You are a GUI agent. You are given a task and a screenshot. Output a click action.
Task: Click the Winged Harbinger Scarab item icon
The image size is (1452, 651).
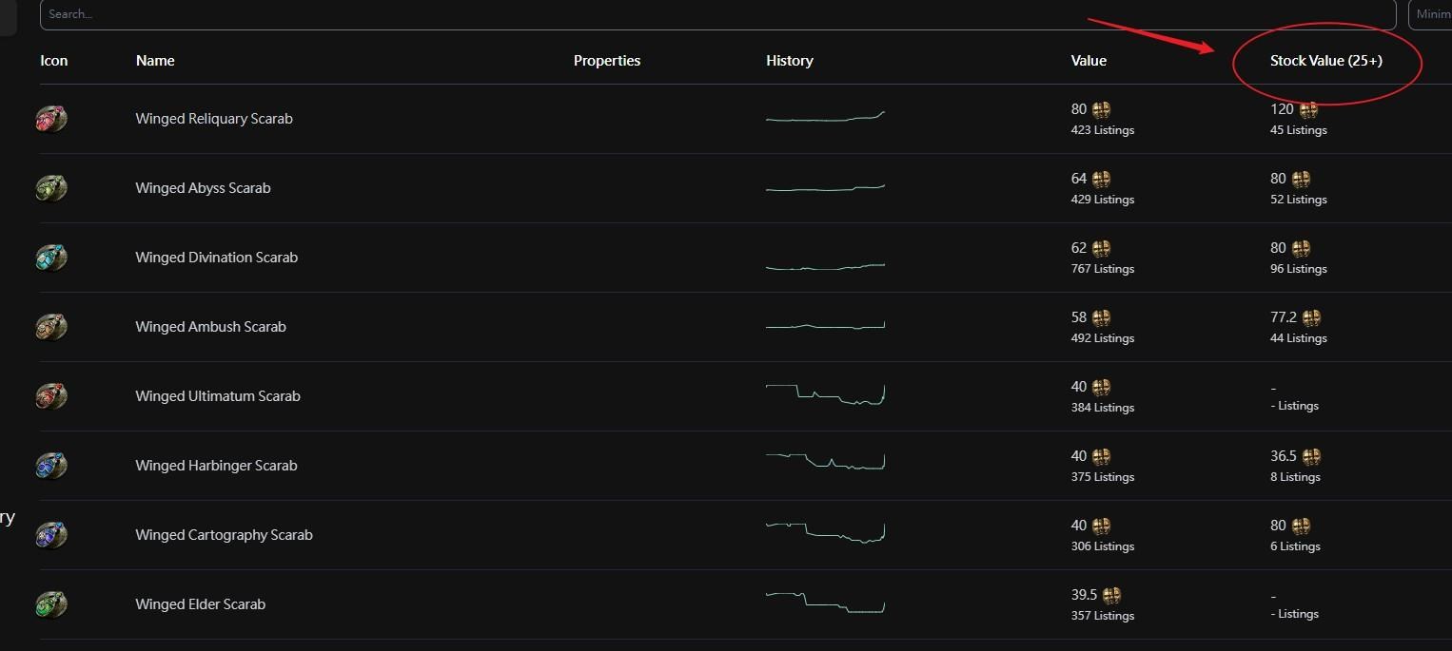(x=51, y=466)
